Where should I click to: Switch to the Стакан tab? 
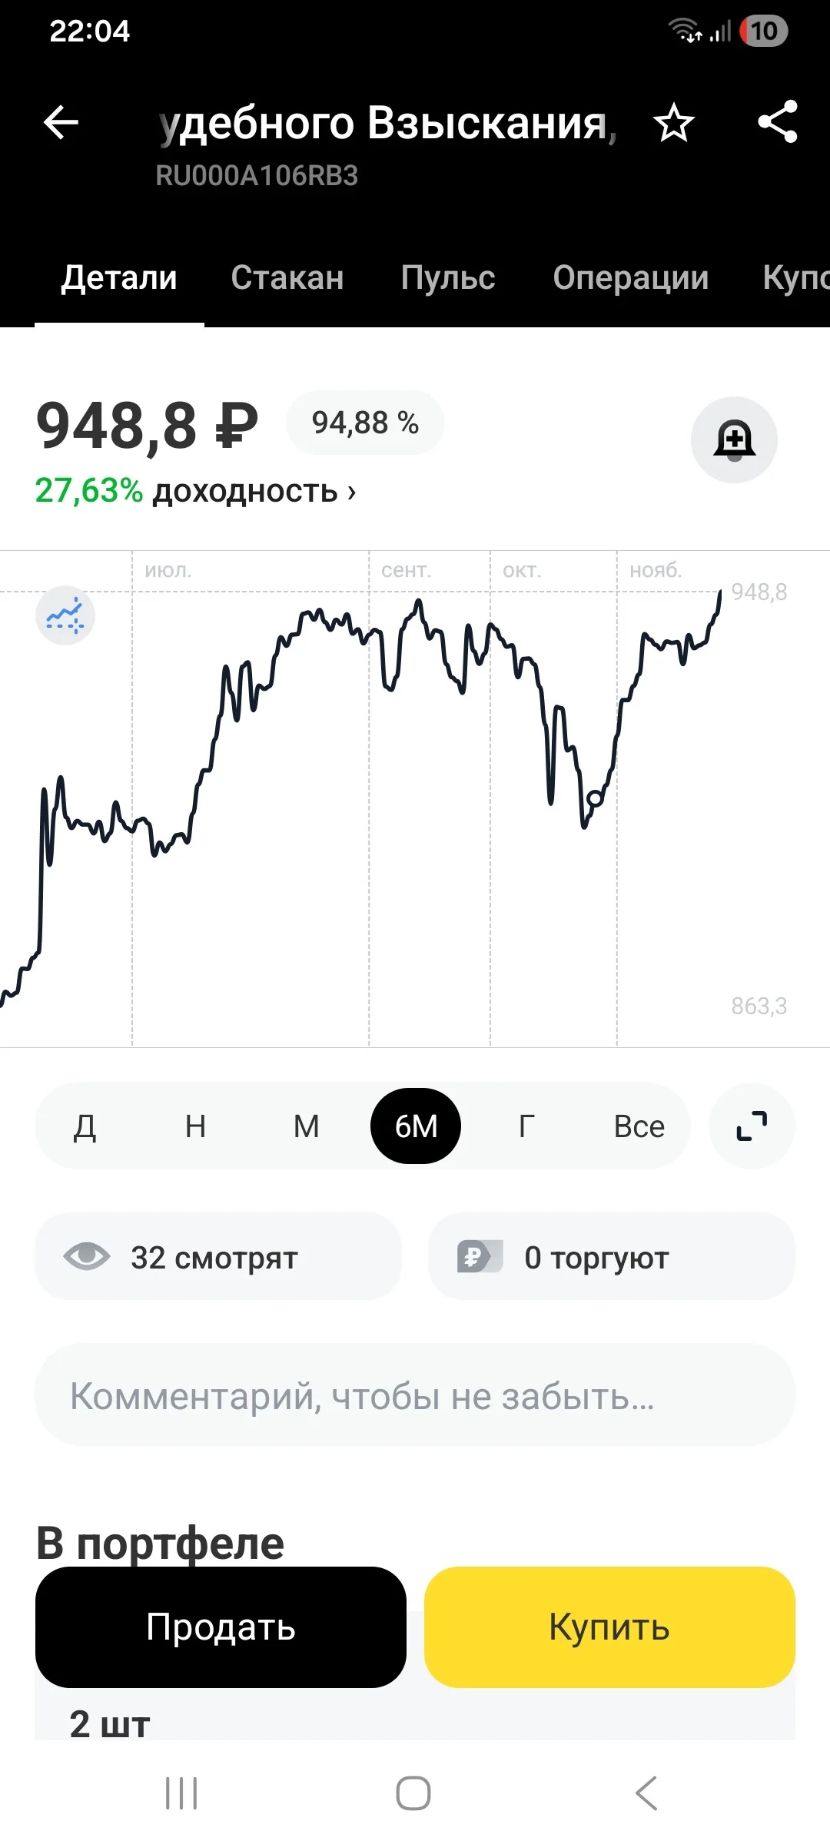coord(287,278)
